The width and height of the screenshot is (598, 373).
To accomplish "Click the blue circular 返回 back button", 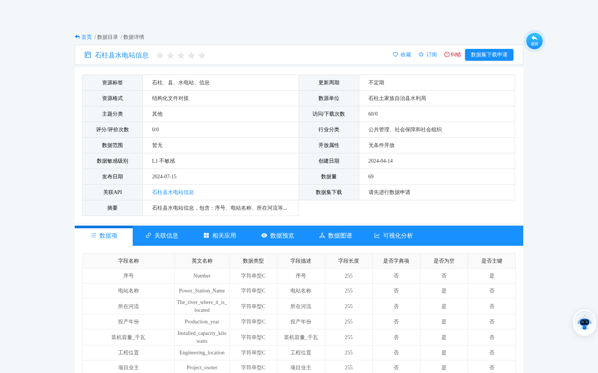I will point(534,41).
